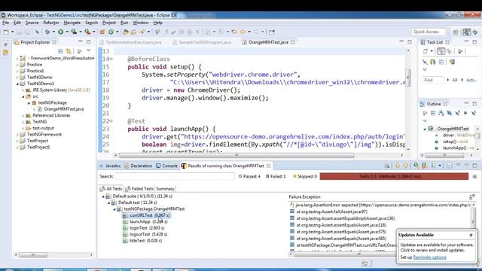Viewport: 482px width, 271px height.
Task: Open Debug button dropdown arrow
Action: tap(53, 32)
